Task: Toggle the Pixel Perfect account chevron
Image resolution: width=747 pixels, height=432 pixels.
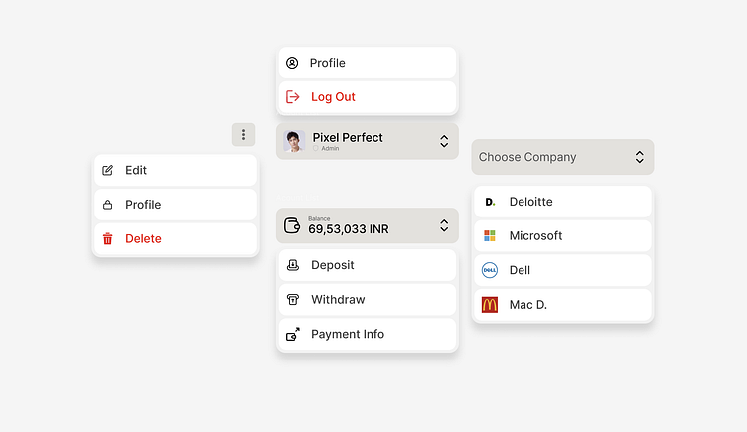Action: (x=444, y=141)
